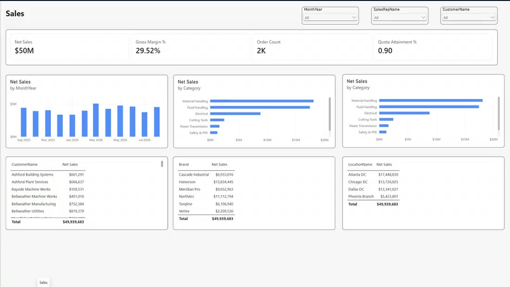510x287 pixels.
Task: Select the Atlanta DC location row
Action: point(373,175)
